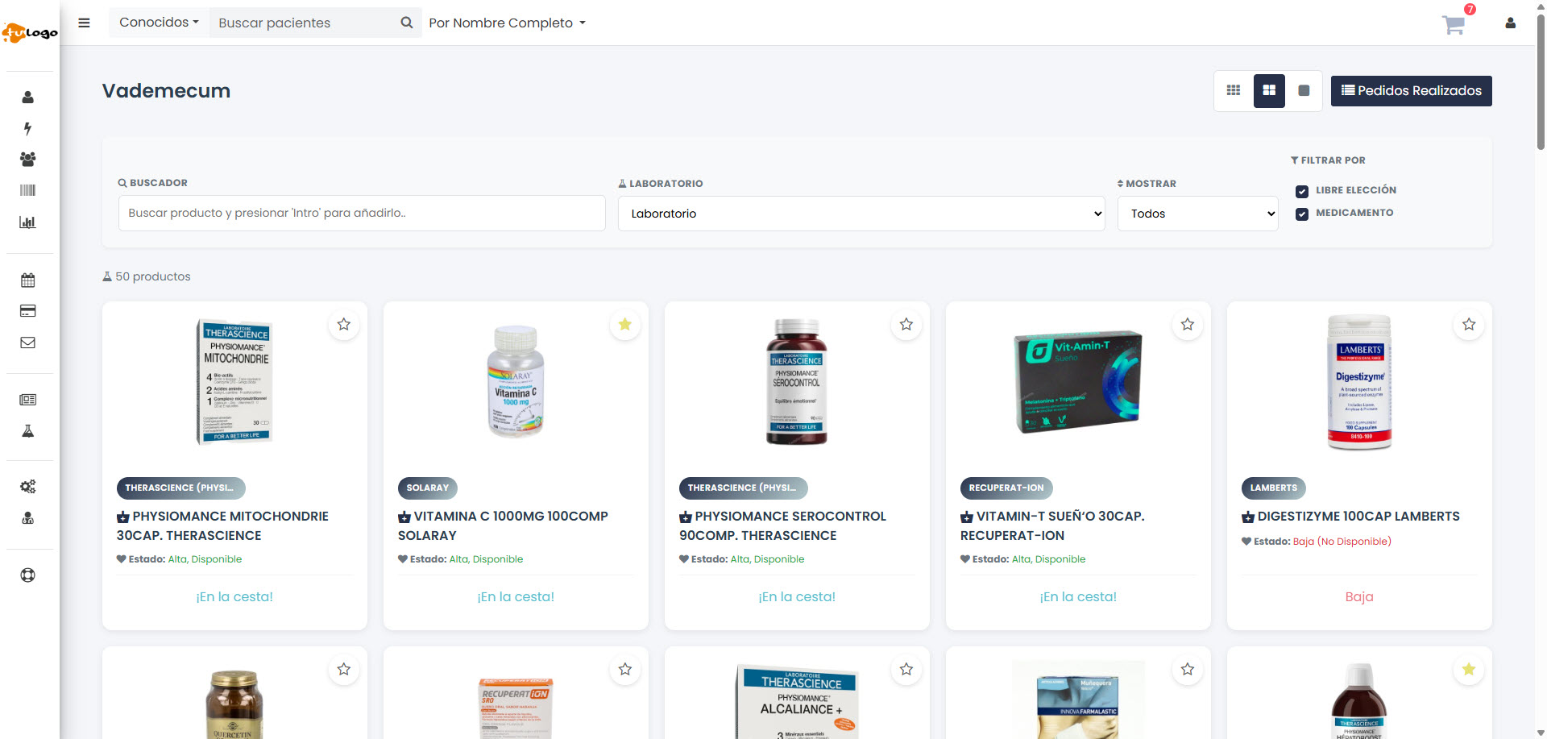This screenshot has width=1547, height=739.
Task: Toggle star on the Innova Farmalastic card
Action: (1188, 670)
